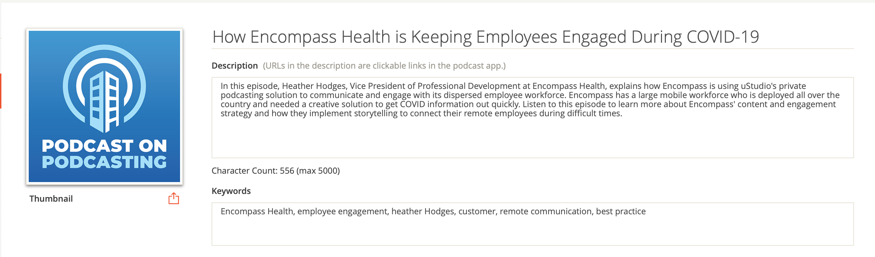
Task: Focus the Keywords input field's empty area
Action: point(532,231)
